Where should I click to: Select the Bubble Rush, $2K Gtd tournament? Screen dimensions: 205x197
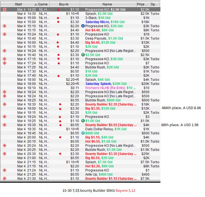click(x=81, y=67)
